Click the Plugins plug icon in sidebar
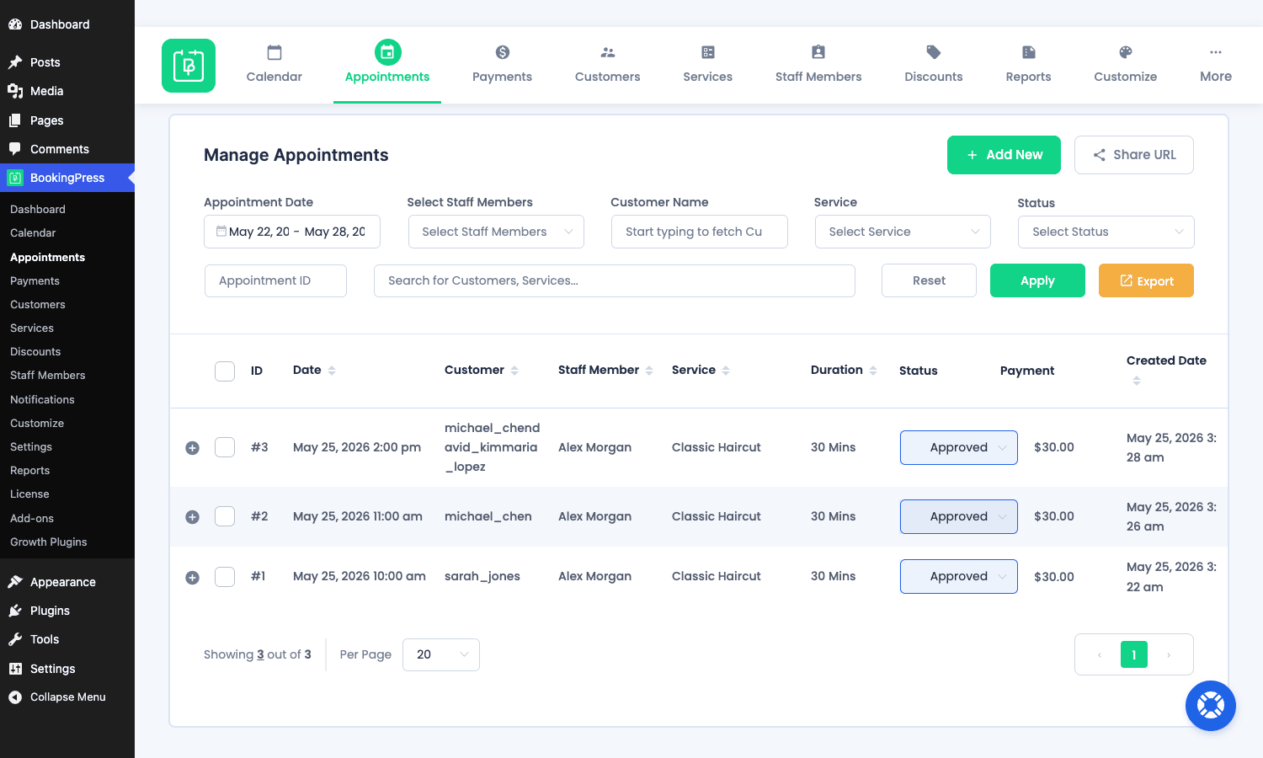The image size is (1263, 758). tap(15, 611)
